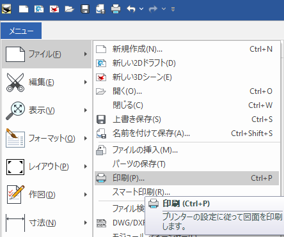Open the 表示(V) menu
Screen dimensions: 284x237
[x=47, y=111]
